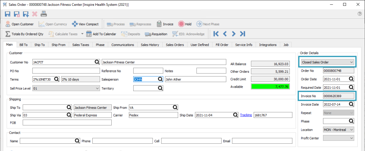Open the Sell Price Level dropdown
Screen dimensions: 365x151
click(97, 88)
